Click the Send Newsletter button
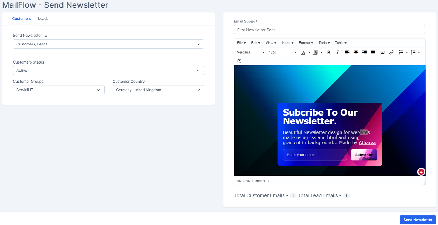The width and height of the screenshot is (438, 225). (x=417, y=220)
